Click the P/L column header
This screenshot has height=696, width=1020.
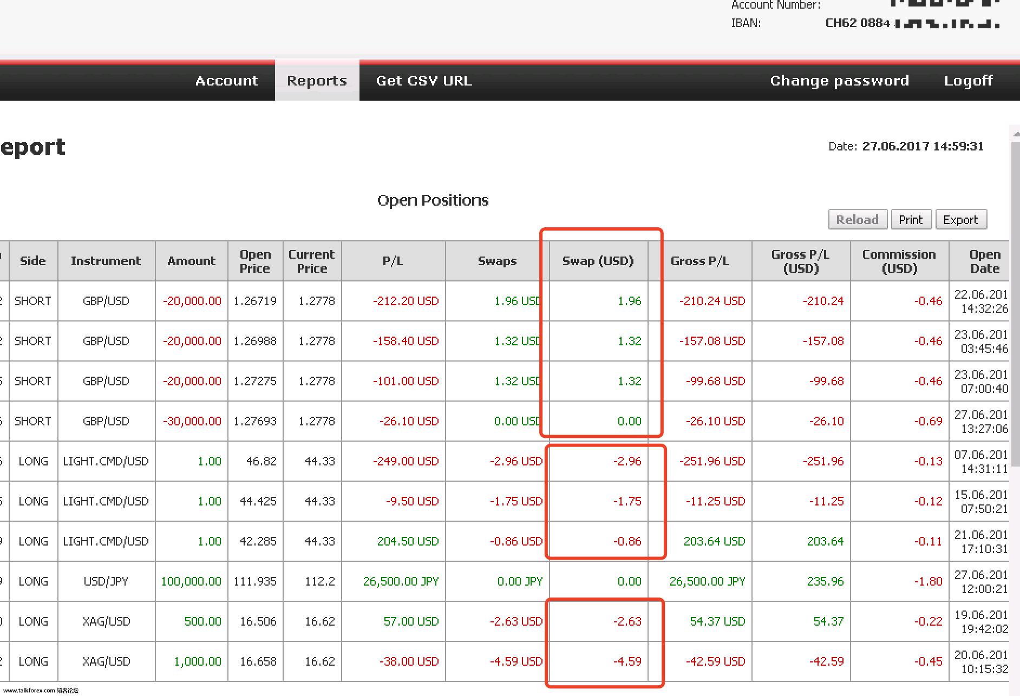click(393, 261)
